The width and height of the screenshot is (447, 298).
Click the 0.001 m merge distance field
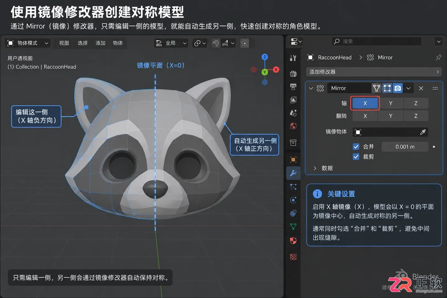click(405, 147)
